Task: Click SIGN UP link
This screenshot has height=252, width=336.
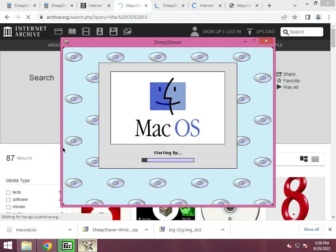Action: pos(212,31)
